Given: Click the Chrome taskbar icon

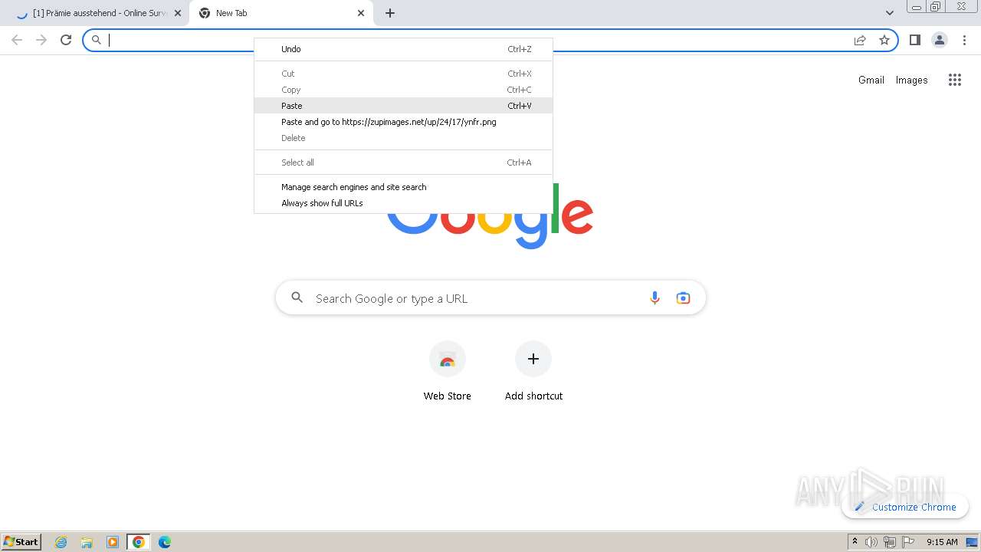Looking at the screenshot, I should [x=139, y=542].
